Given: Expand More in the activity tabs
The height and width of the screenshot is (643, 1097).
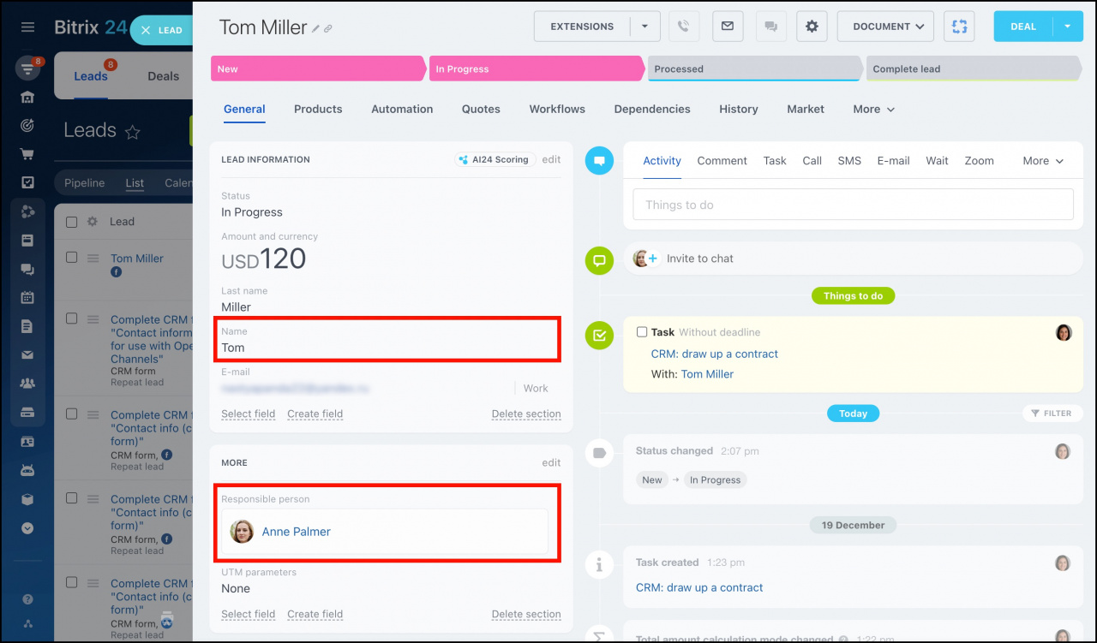Looking at the screenshot, I should (1043, 161).
